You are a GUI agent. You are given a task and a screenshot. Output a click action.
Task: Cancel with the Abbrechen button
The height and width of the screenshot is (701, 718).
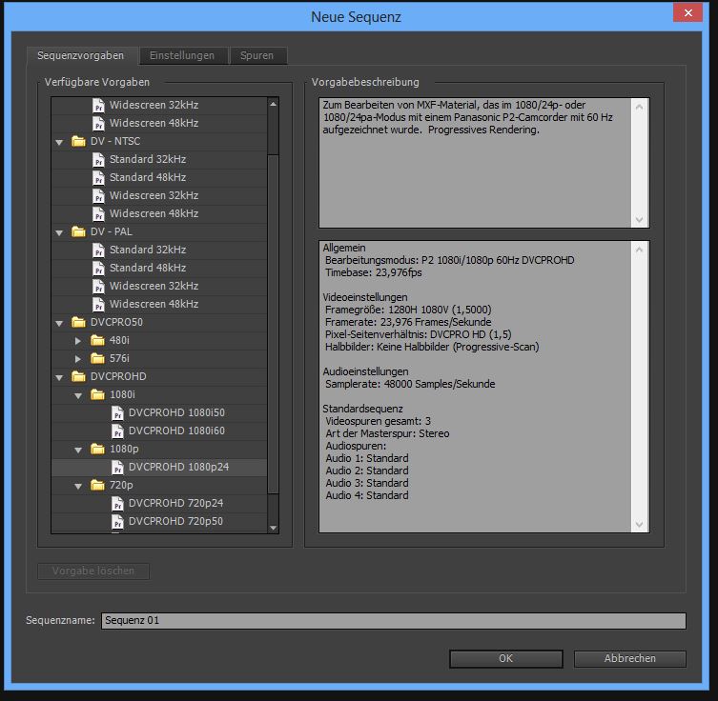tap(630, 658)
